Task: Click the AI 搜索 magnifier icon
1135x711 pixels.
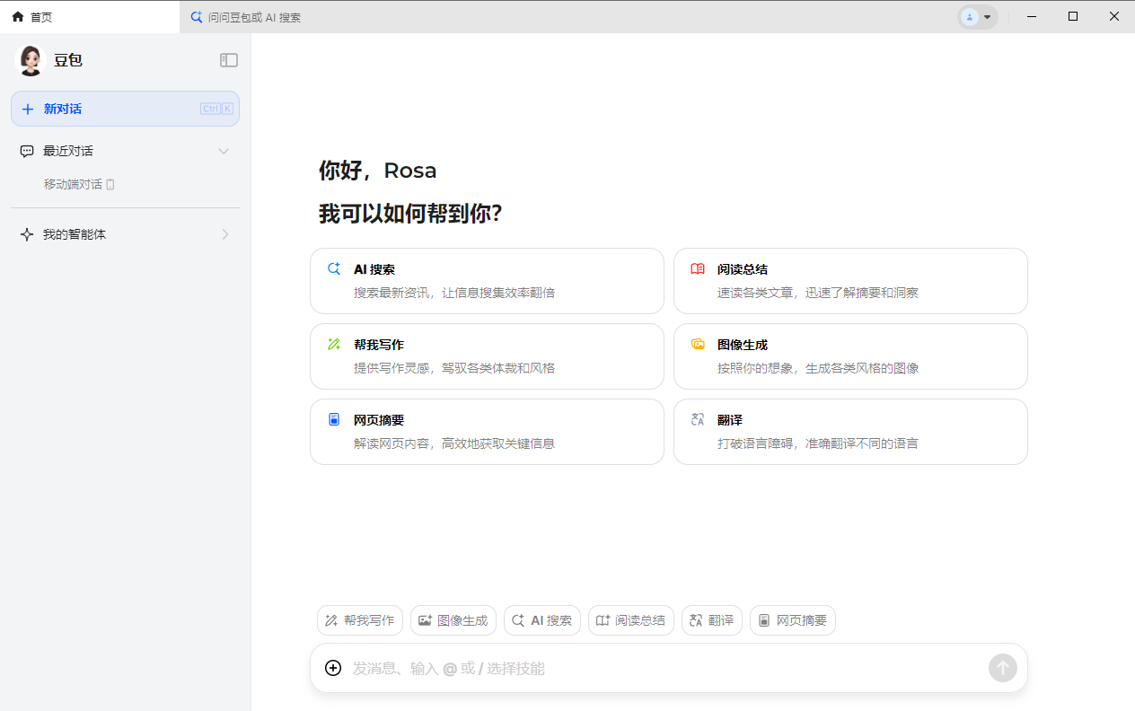Action: point(333,268)
